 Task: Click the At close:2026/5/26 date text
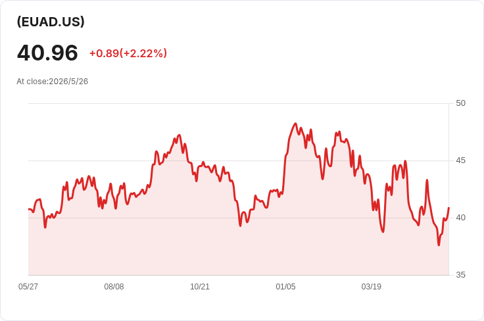click(x=52, y=82)
